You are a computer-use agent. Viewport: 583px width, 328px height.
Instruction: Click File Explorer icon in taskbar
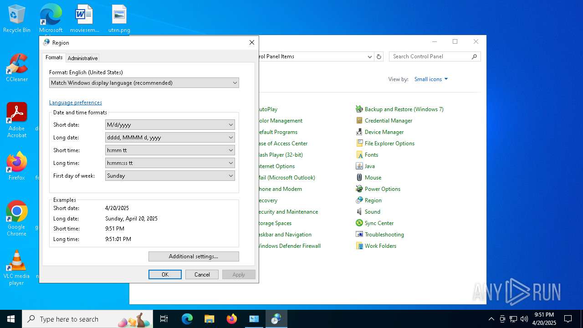tap(210, 319)
